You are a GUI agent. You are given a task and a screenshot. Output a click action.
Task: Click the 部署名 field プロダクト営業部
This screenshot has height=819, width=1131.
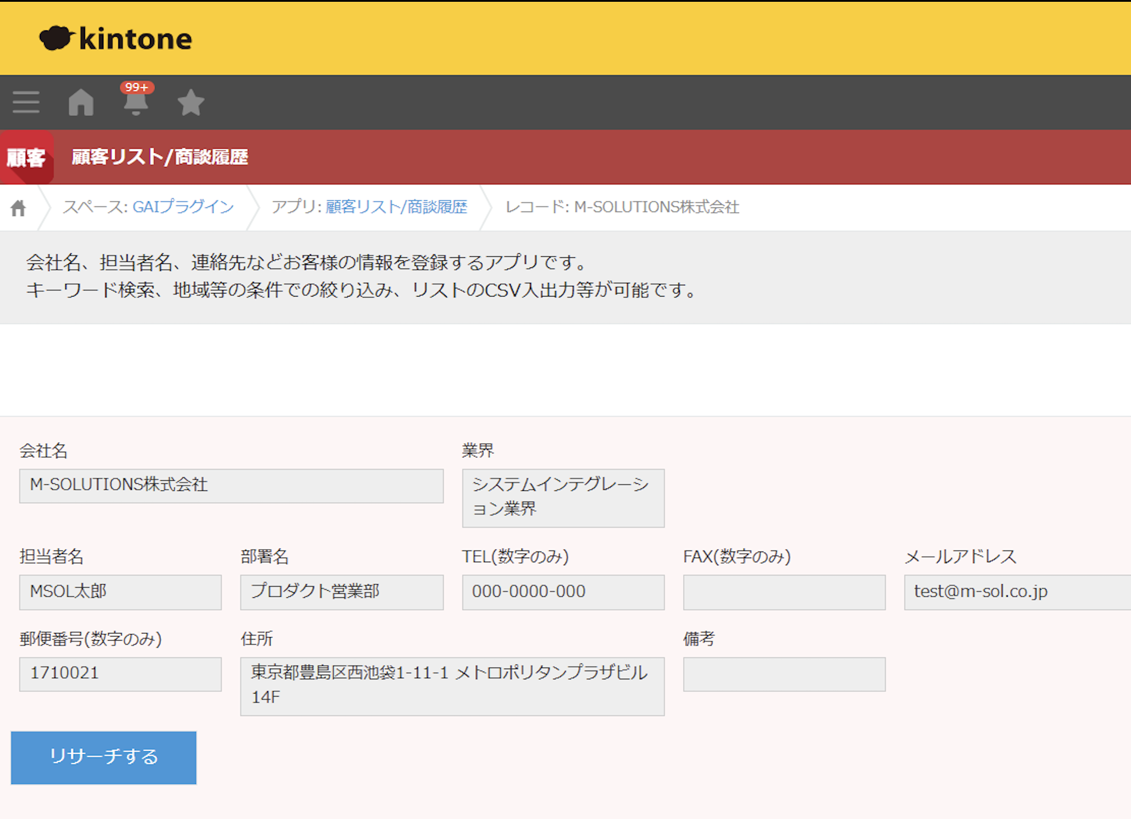342,592
